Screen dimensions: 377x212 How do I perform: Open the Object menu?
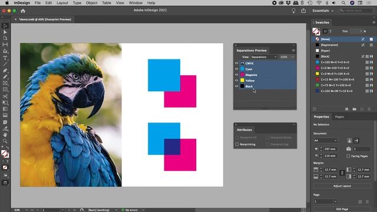tap(92, 3)
